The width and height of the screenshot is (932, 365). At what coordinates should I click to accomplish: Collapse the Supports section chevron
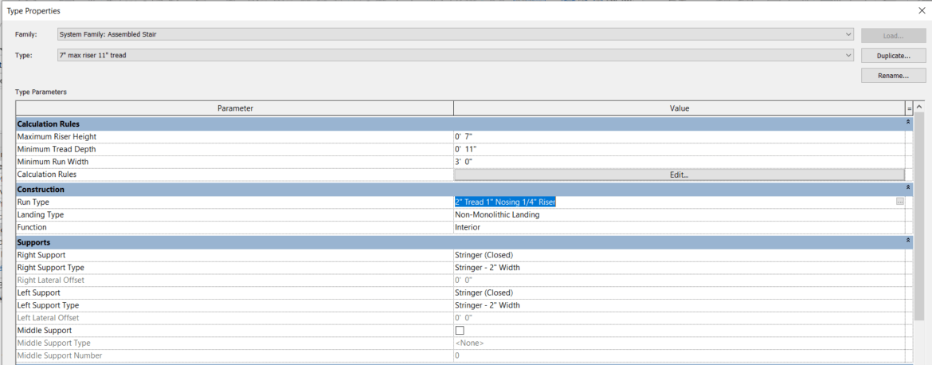[x=908, y=241]
